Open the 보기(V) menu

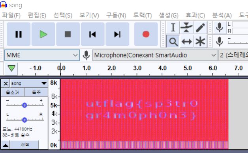click(89, 15)
